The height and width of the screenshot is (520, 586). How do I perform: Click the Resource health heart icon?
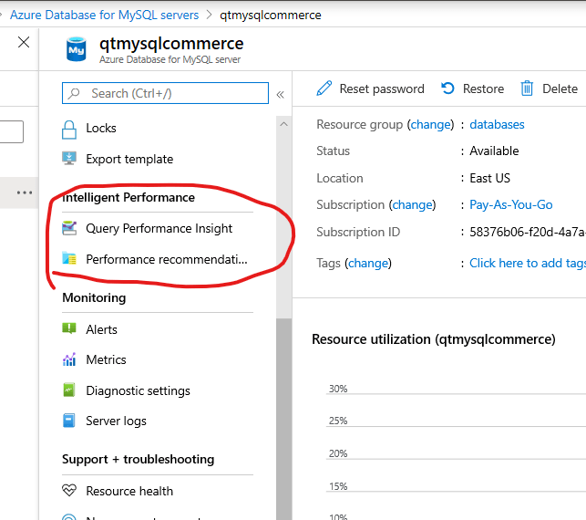coord(69,490)
